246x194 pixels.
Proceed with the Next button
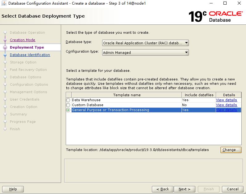pos(185,189)
